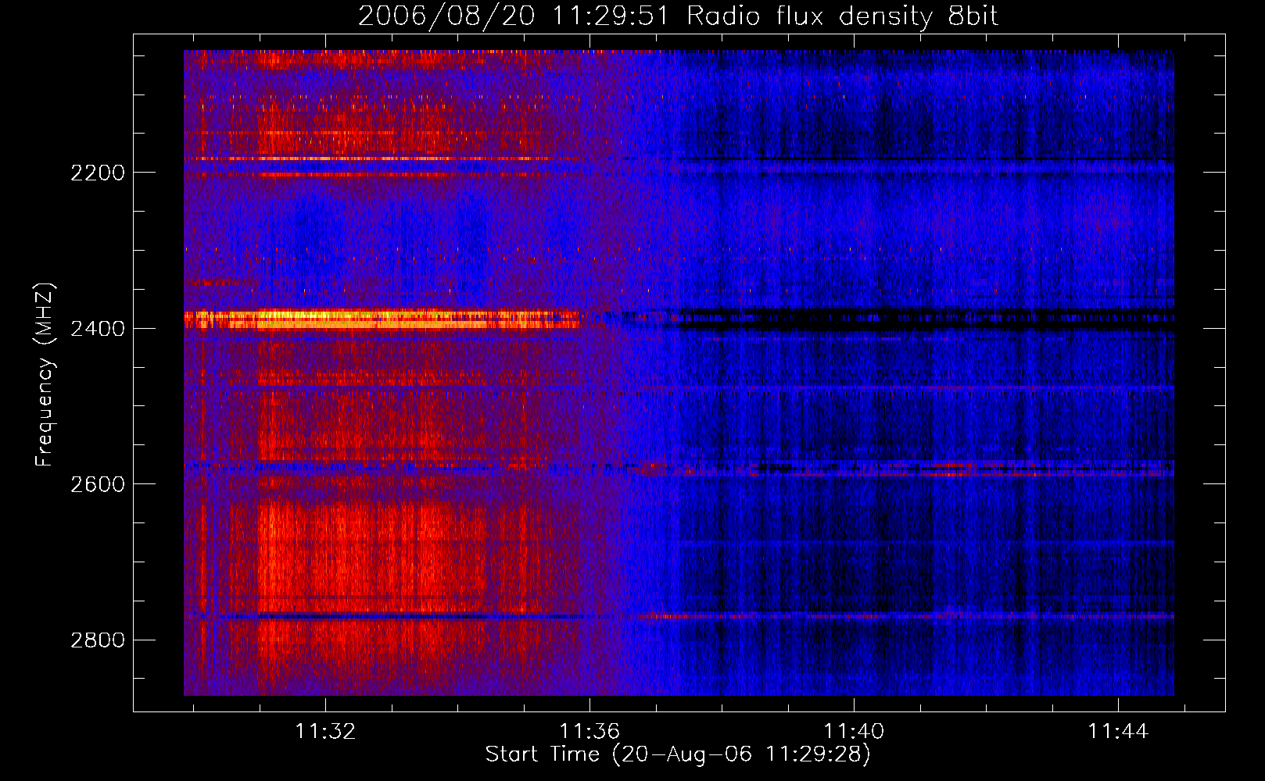
Task: Click the 11:44 time tick label
Action: pos(1118,731)
